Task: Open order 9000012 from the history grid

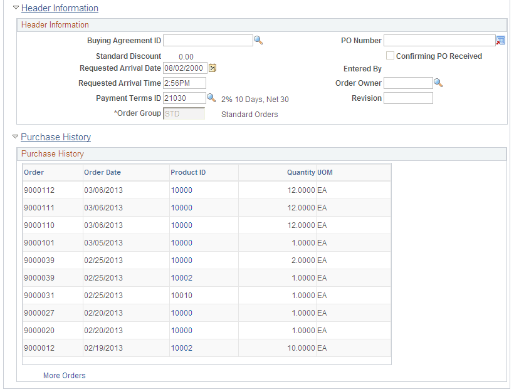Action: point(38,348)
